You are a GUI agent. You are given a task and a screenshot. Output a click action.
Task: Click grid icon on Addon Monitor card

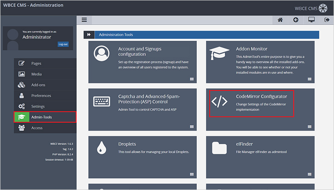pyautogui.click(x=309, y=79)
